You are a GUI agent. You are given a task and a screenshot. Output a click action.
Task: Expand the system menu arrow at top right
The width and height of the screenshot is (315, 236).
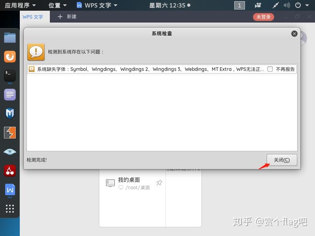pos(307,5)
